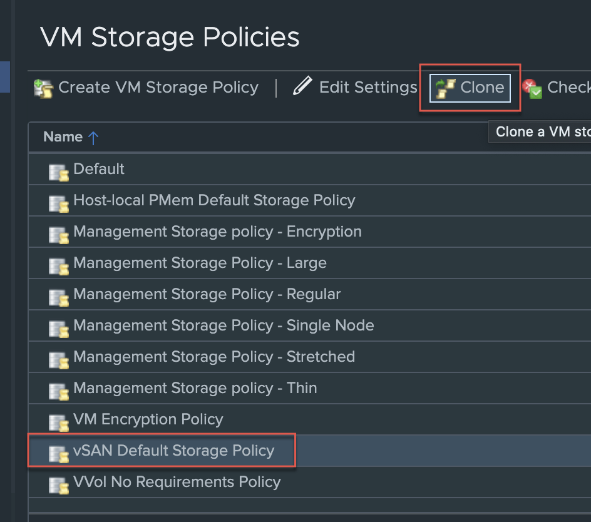Click the storage policy icon beside Default
The height and width of the screenshot is (522, 591).
click(x=58, y=171)
